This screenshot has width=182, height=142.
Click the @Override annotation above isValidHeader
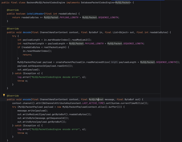coord(13,10)
